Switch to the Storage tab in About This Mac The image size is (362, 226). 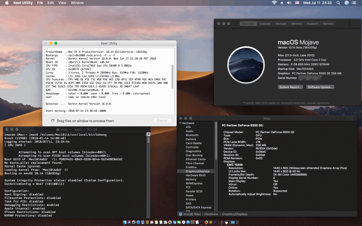coord(281,24)
